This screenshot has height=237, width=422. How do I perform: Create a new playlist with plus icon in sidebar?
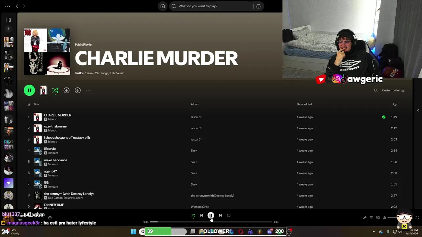(x=9, y=29)
